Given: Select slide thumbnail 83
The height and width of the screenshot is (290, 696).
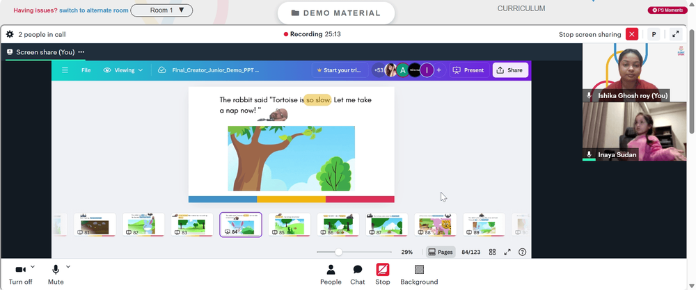Looking at the screenshot, I should coord(192,225).
